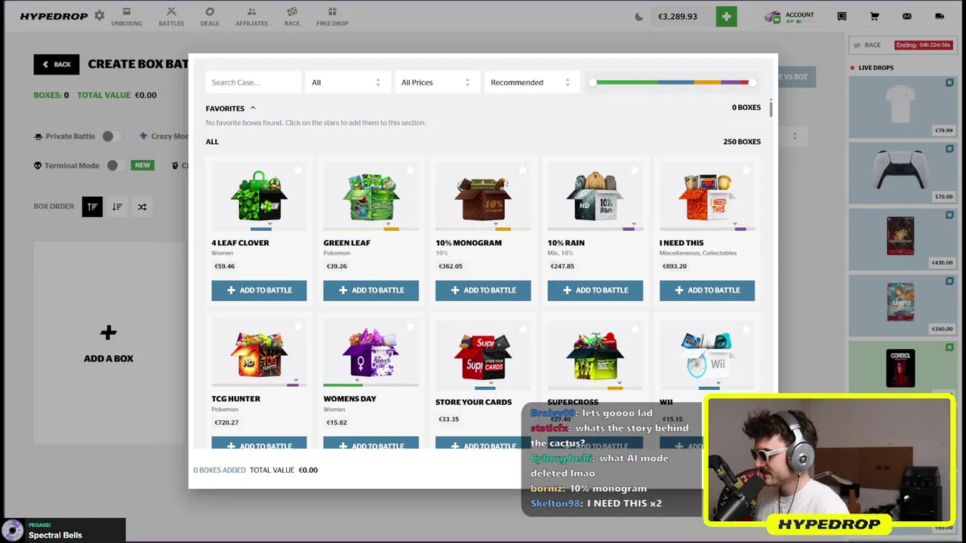Screen dimensions: 966x543
Task: Click the right handle of price slider
Action: pyautogui.click(x=752, y=82)
